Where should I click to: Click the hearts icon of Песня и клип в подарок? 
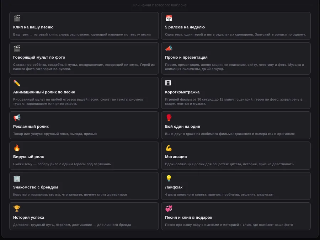coord(169,209)
